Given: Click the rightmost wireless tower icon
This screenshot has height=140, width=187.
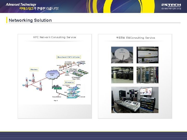Looking at the screenshot, I should point(41,86).
